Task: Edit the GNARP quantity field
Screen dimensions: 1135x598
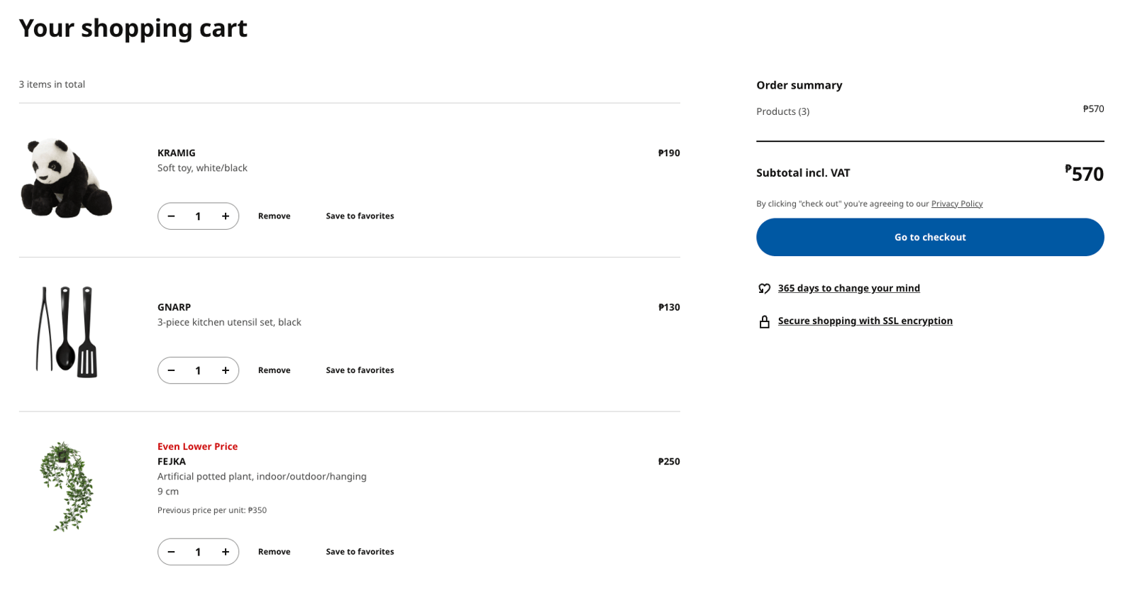Action: (198, 370)
